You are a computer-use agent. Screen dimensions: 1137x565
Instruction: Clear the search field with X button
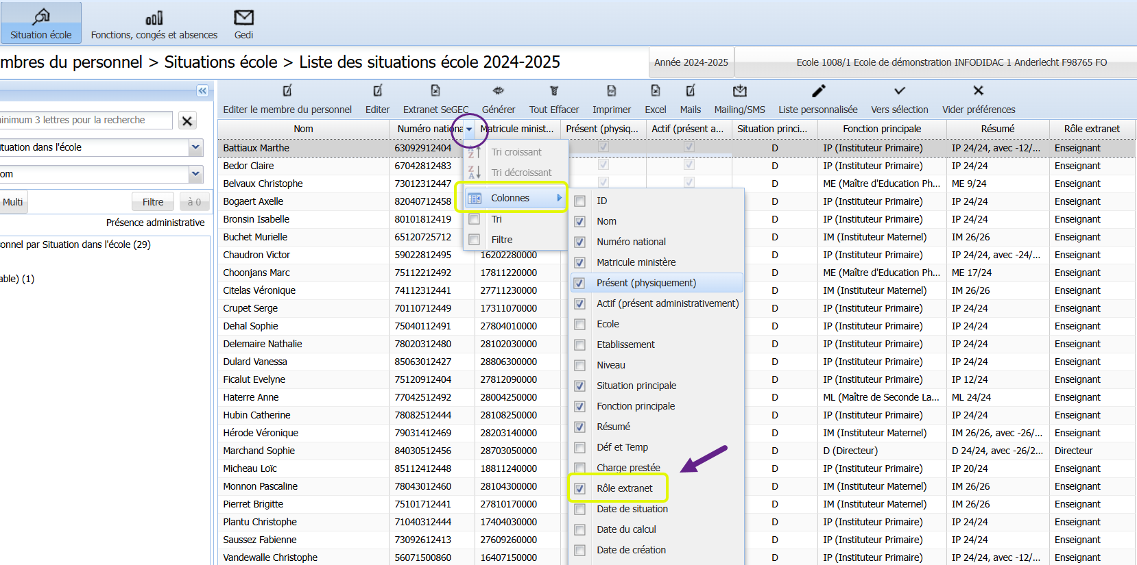click(187, 121)
